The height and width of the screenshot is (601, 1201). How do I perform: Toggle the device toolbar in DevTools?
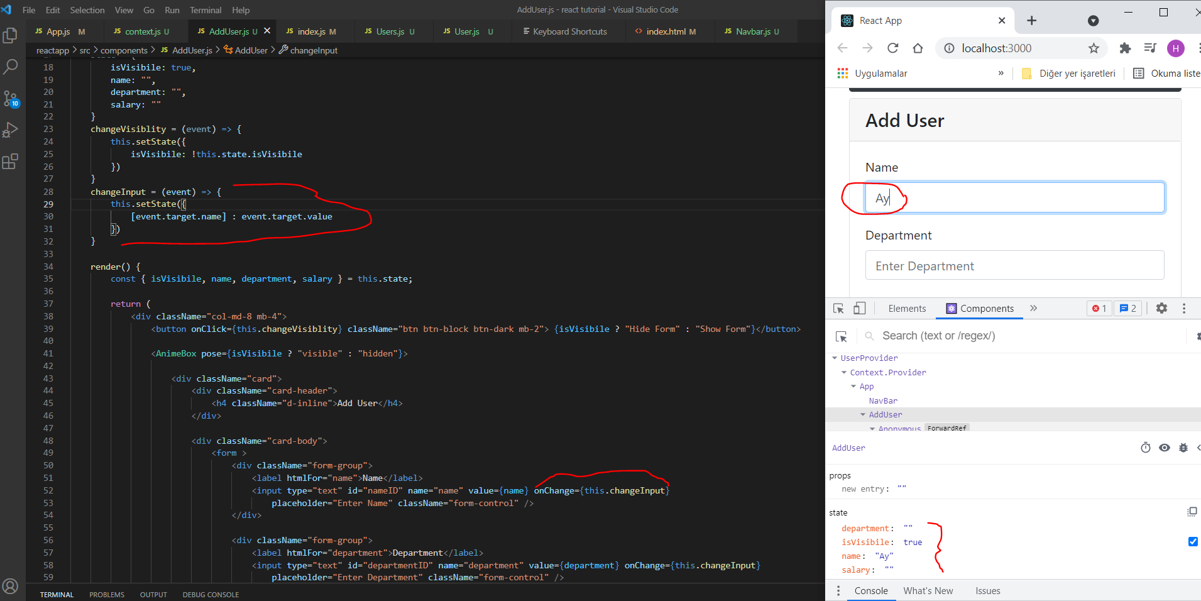click(859, 308)
